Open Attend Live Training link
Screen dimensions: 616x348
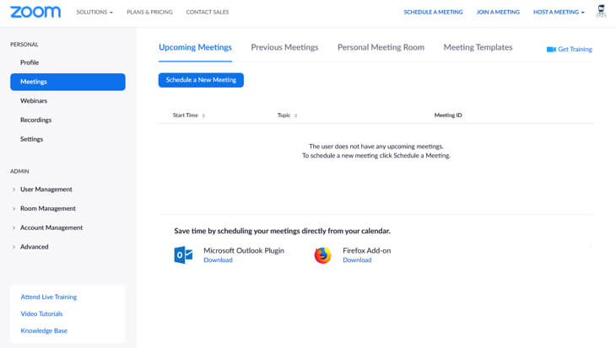pos(49,297)
